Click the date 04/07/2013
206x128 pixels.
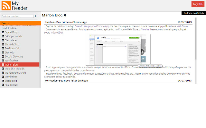[x=184, y=81]
